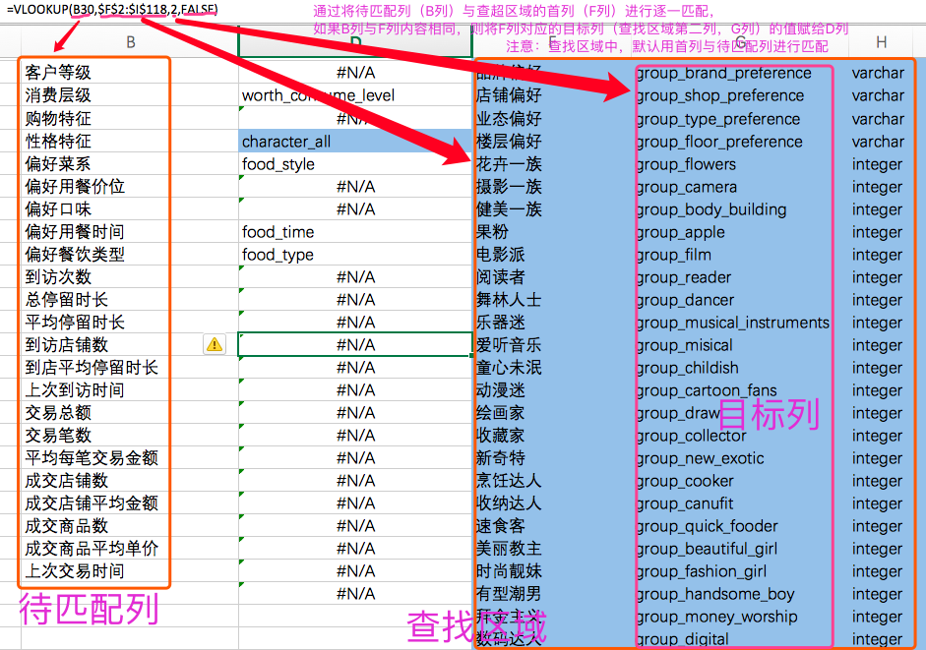Select the 偏好餐饮类型 cell
Screen dimensions: 926x650
(130, 254)
